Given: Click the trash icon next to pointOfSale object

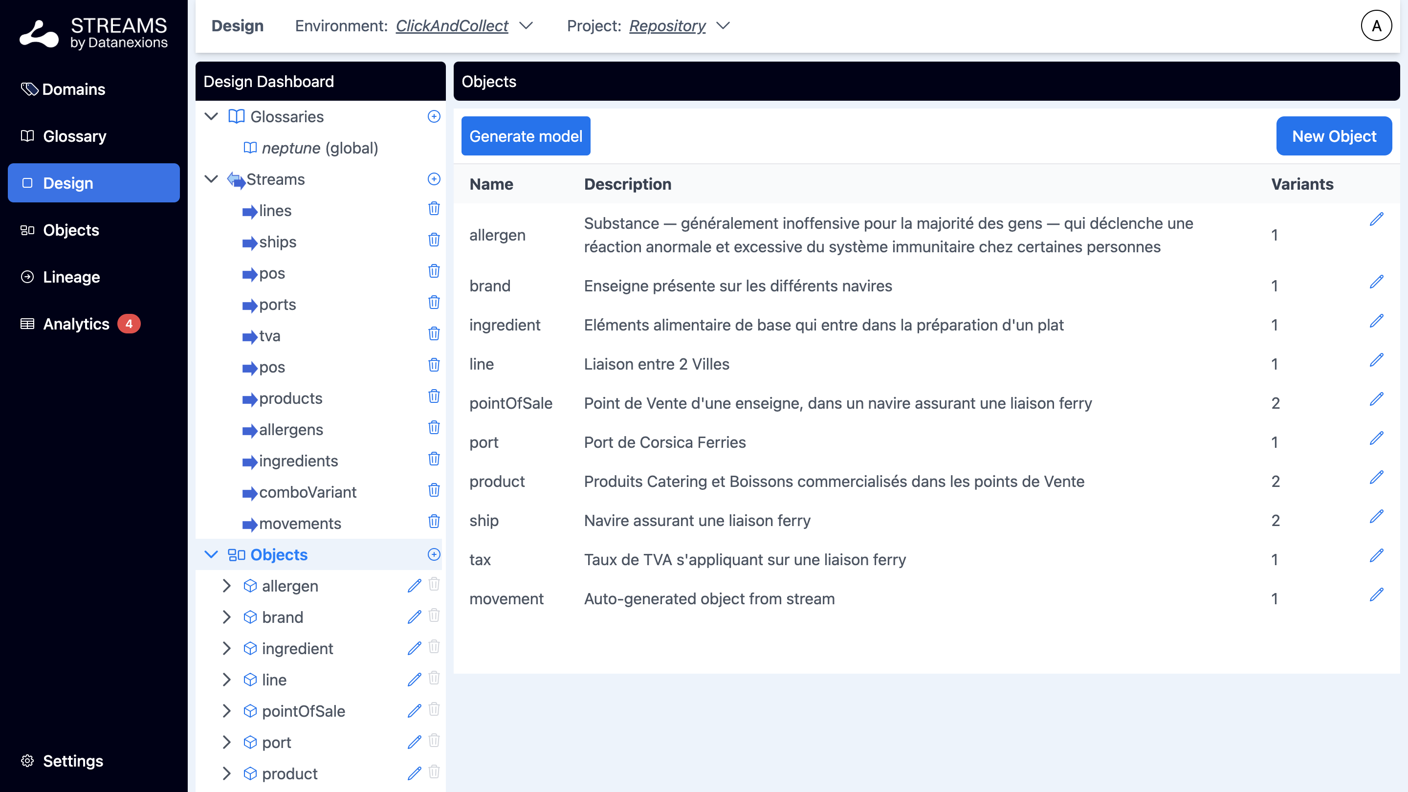Looking at the screenshot, I should [434, 710].
